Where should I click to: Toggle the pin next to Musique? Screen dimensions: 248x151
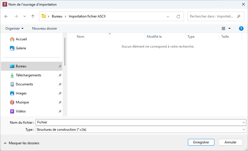[x=60, y=102]
